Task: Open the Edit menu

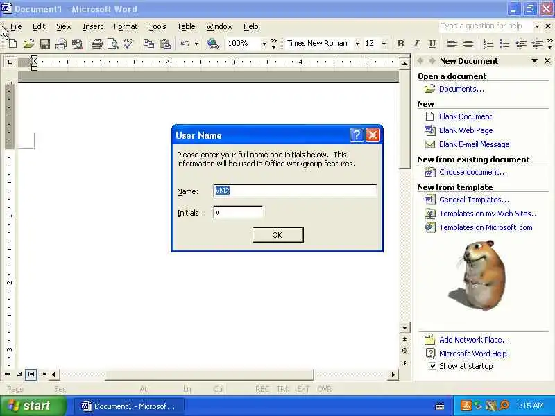Action: 39,26
